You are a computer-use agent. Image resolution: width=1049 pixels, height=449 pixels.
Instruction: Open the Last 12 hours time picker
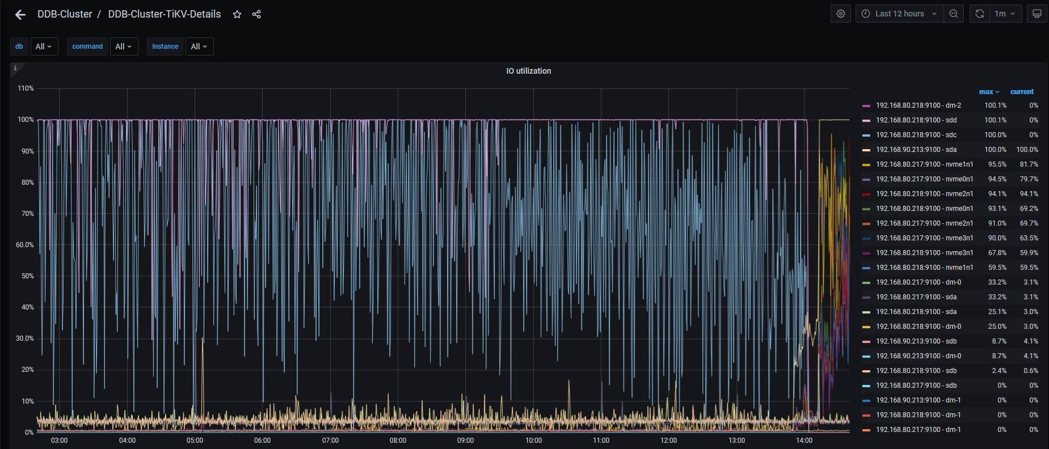pyautogui.click(x=899, y=14)
